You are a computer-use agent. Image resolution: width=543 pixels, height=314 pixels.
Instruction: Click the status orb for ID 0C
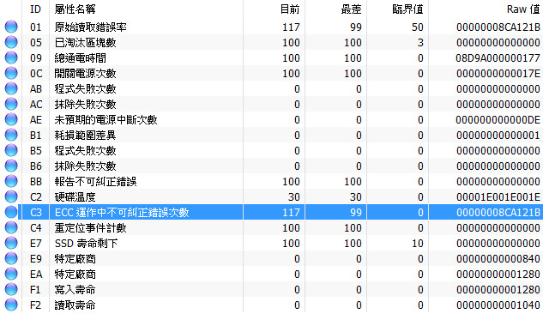pos(11,73)
